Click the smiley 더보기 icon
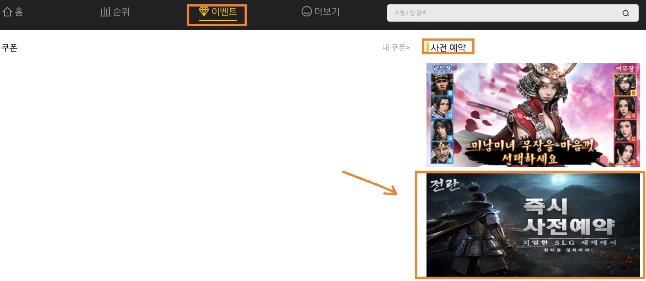Viewport: 646px width, 281px height. click(x=307, y=12)
